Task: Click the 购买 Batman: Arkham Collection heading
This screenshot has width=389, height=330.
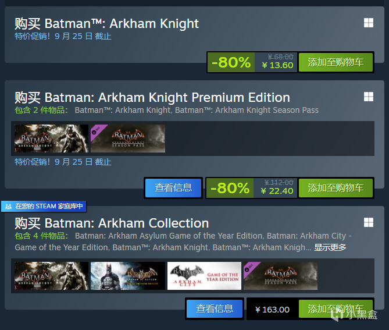Action: pos(112,223)
